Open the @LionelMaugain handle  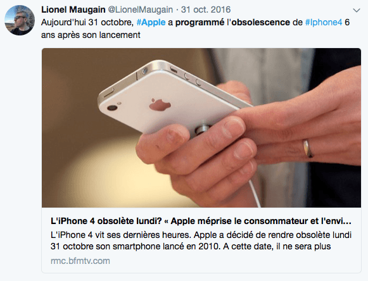click(x=141, y=10)
